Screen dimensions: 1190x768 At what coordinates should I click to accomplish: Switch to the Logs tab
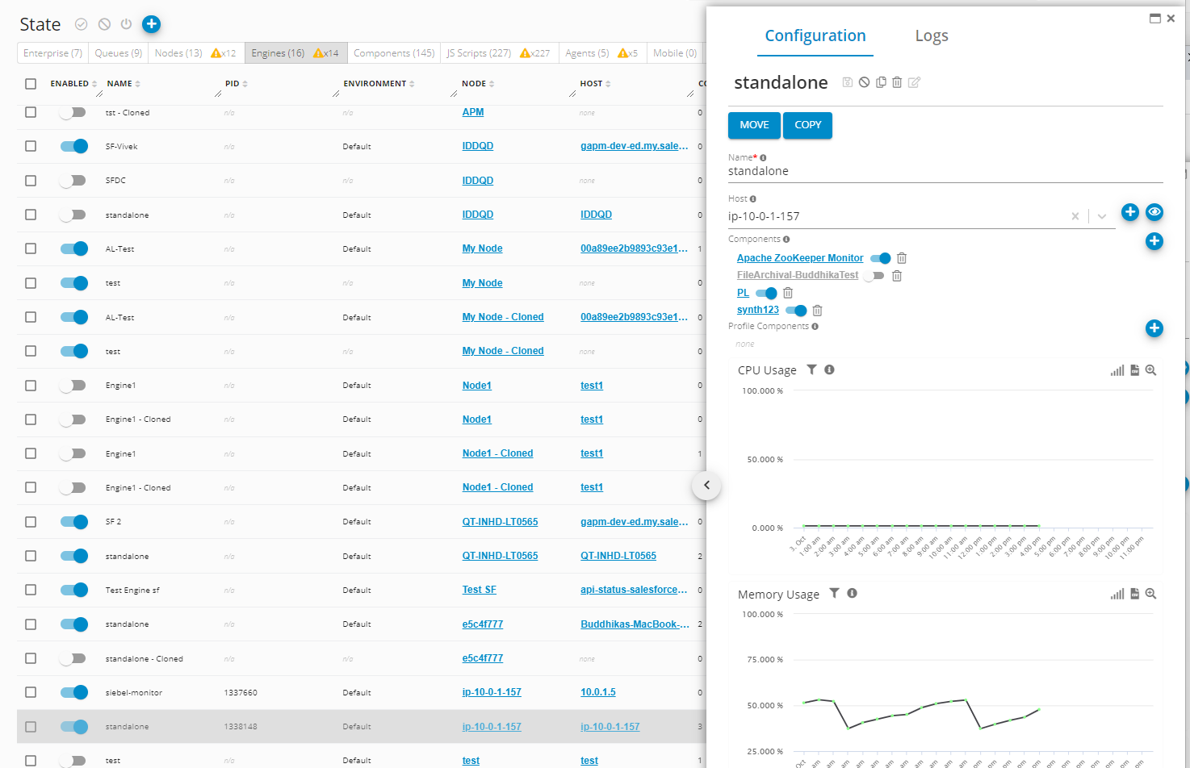[x=931, y=35]
